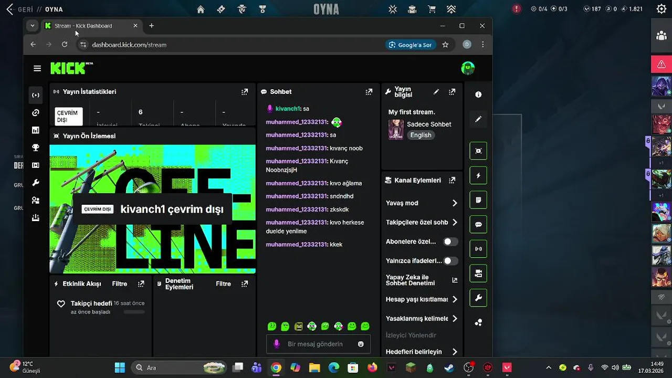Click the English language tag

[421, 135]
